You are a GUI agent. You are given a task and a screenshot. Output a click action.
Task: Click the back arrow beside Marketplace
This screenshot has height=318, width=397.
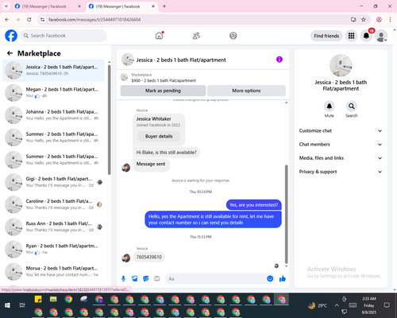[10, 53]
